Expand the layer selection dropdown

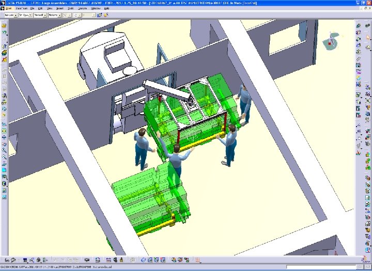click(x=94, y=15)
